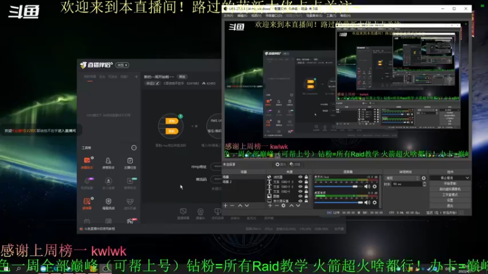Toggle visibility of 文本 (GDI+) 3 source
Image resolution: width=488 pixels, height=274 pixels.
pos(300,181)
